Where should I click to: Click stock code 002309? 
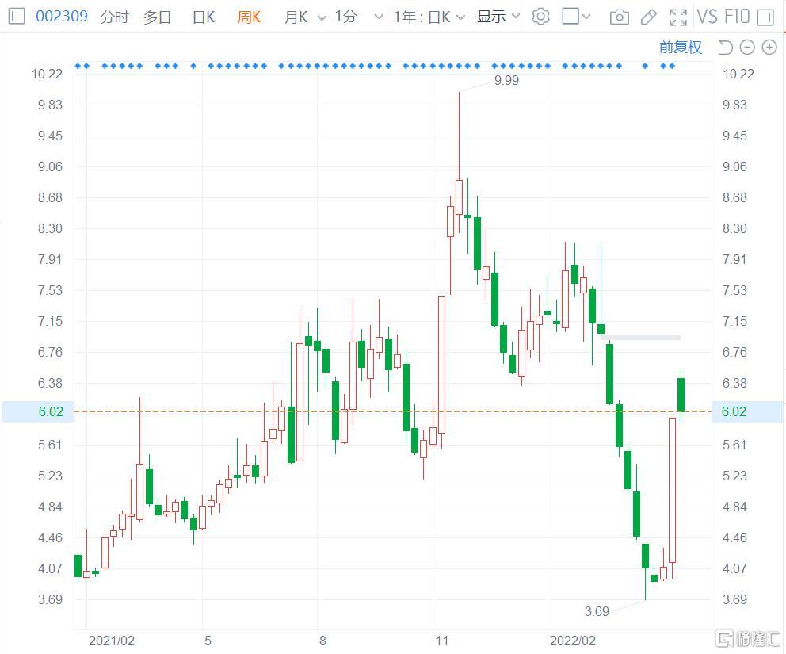click(62, 16)
